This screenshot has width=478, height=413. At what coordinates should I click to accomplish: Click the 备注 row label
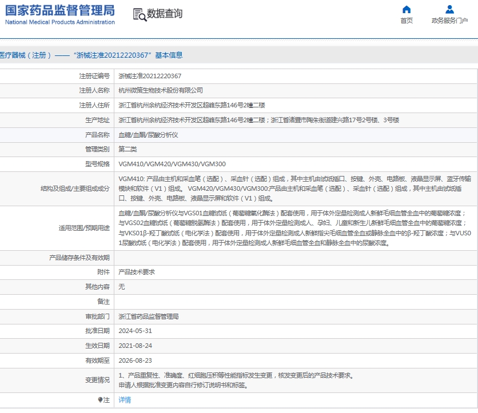tap(103, 302)
